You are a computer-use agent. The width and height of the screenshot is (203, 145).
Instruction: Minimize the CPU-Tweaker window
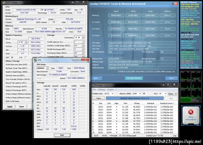73,2
